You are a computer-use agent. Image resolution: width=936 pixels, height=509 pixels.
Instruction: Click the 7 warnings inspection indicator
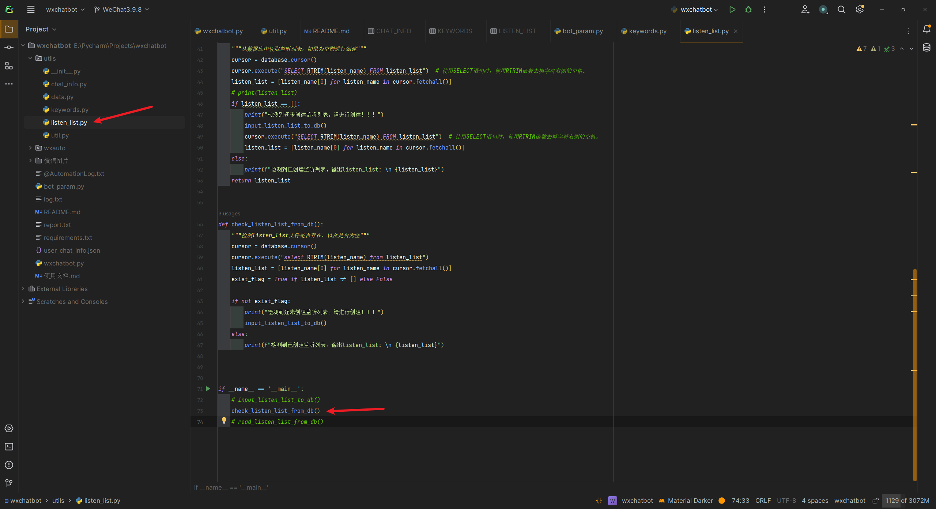pos(861,49)
